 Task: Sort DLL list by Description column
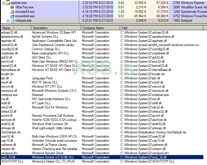pos(56,28)
